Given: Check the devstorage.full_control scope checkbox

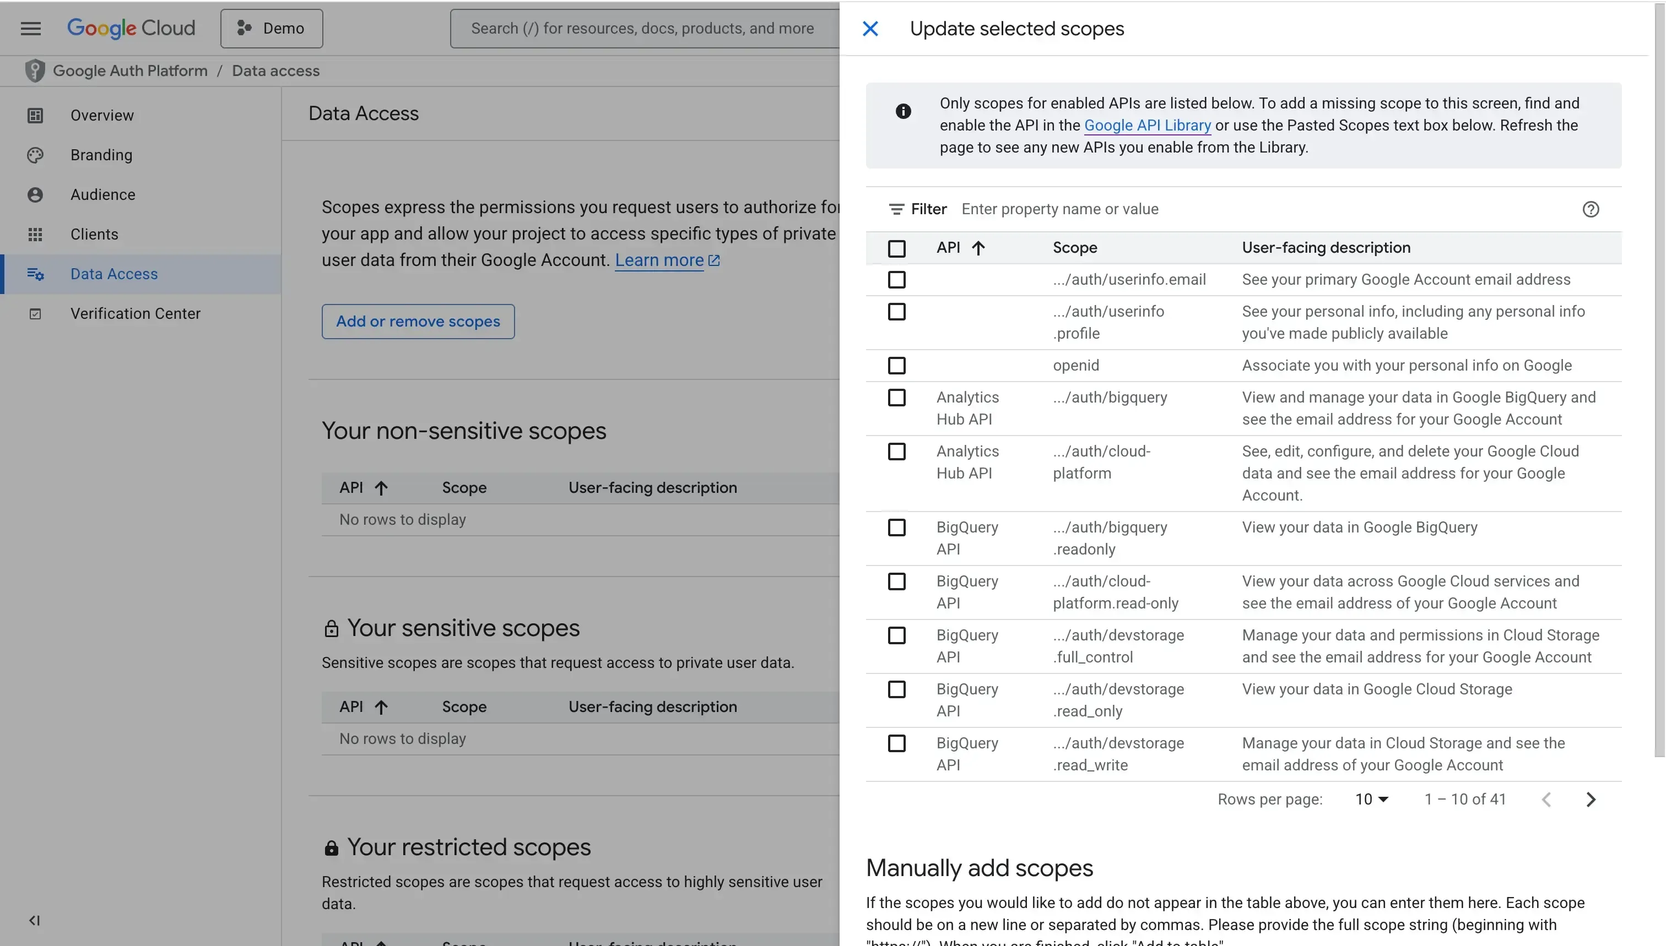Looking at the screenshot, I should pyautogui.click(x=896, y=635).
